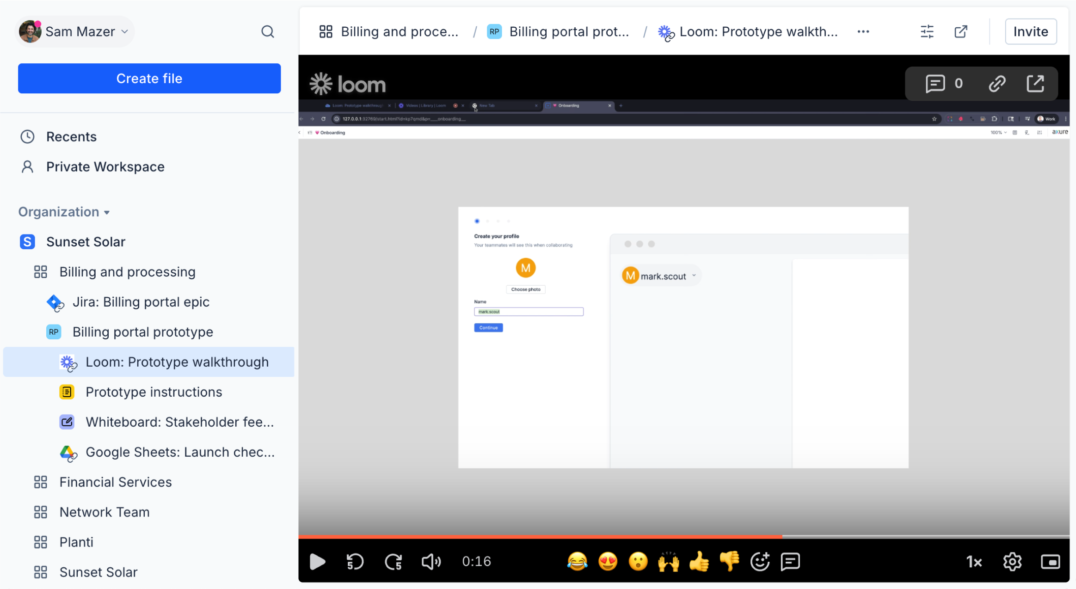Open Sam Mazer account dropdown

coord(74,31)
